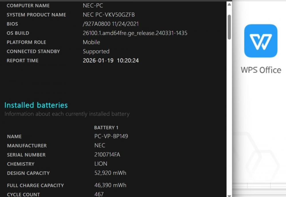Viewport: 286px width, 197px height.
Task: Click the BIOS label
Action: [12, 24]
